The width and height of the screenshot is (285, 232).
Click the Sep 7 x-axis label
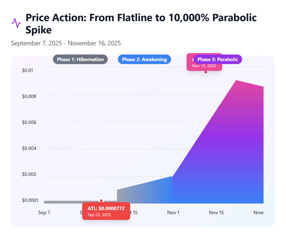[x=44, y=213]
